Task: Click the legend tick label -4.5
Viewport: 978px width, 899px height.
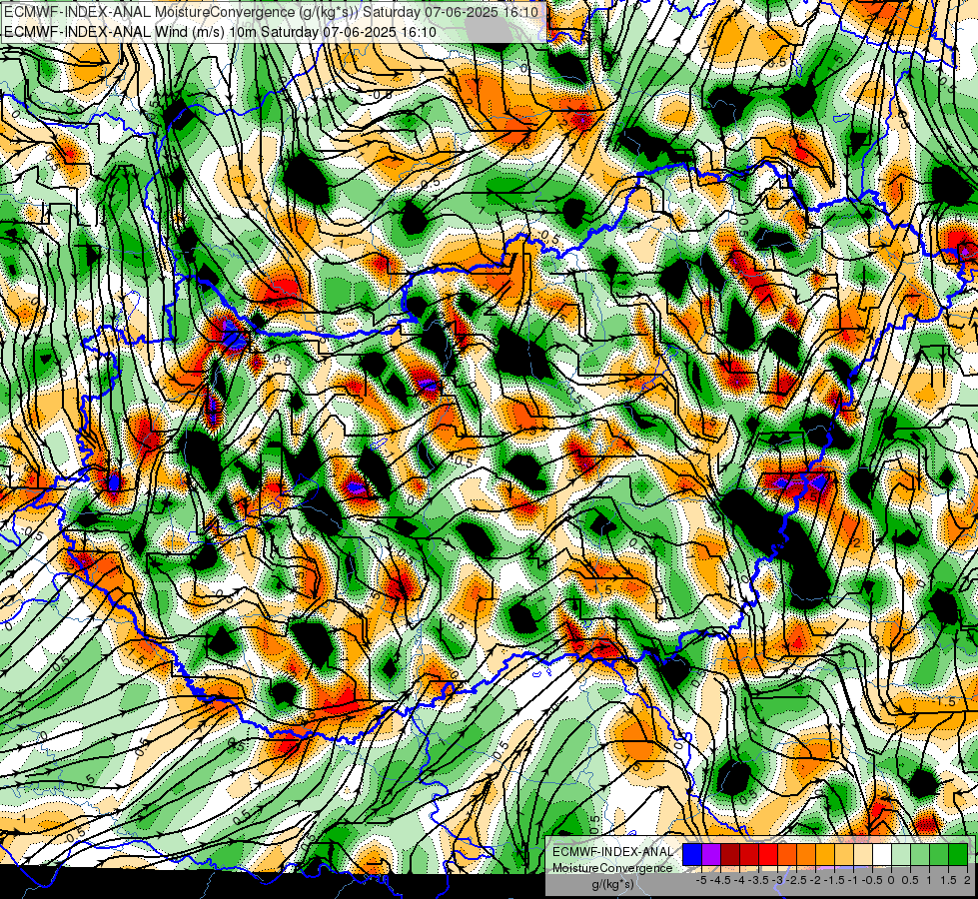Action: [720, 880]
